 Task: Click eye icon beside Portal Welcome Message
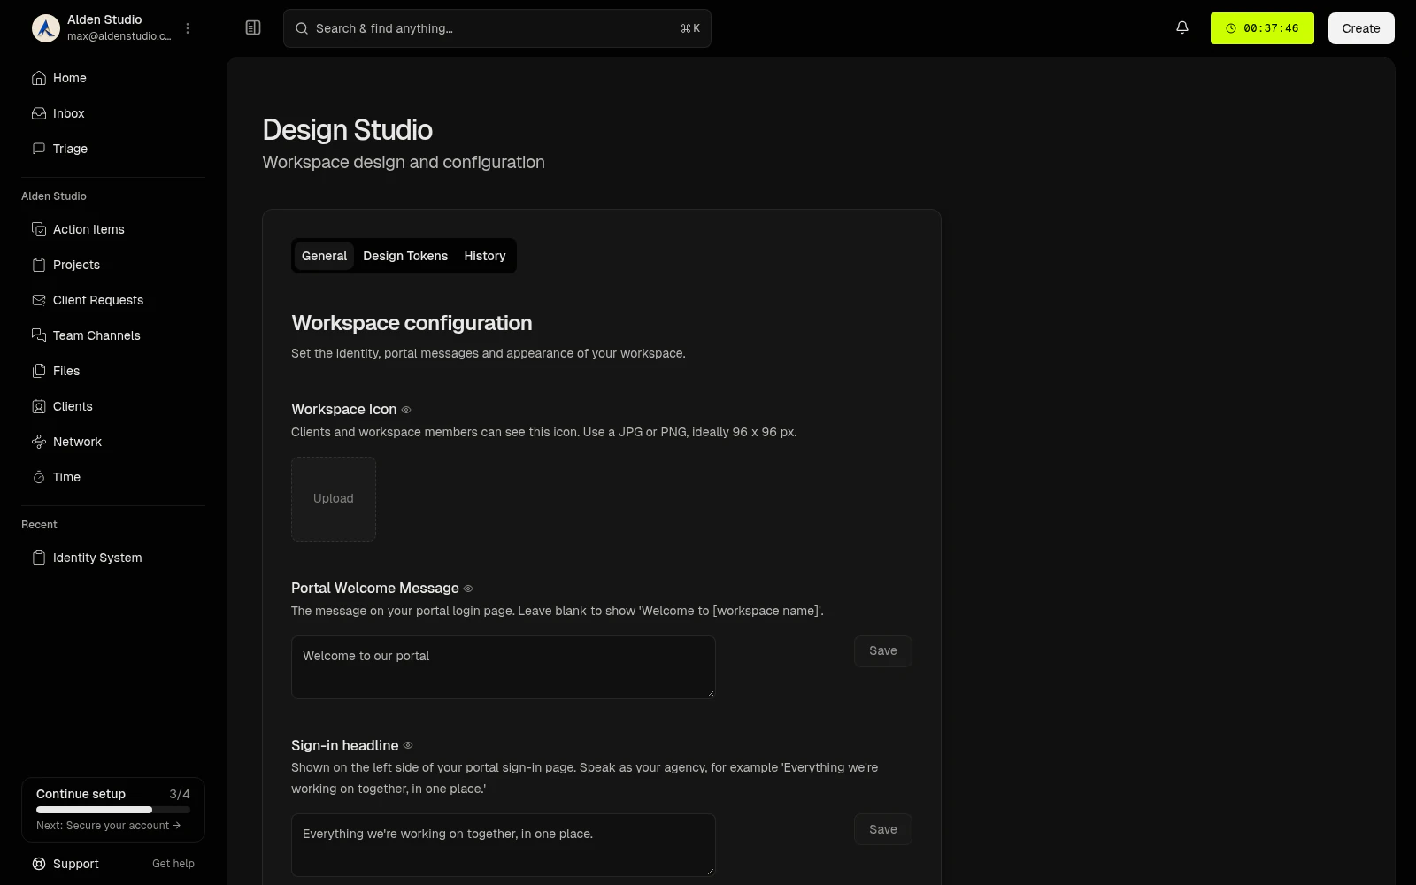pyautogui.click(x=468, y=589)
